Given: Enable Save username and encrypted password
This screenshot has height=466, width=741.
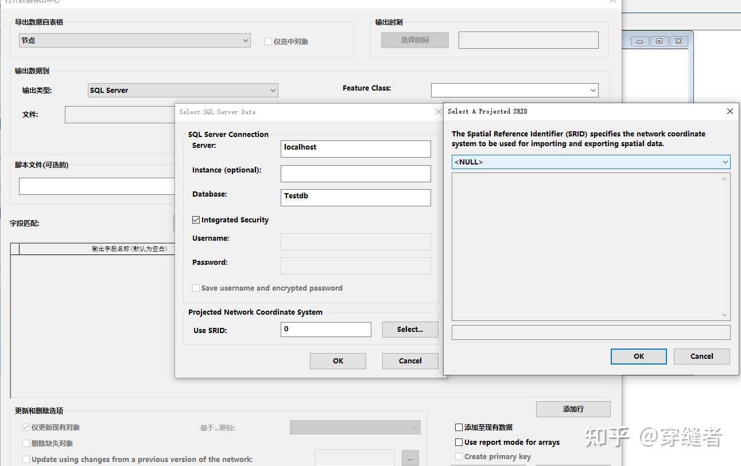Looking at the screenshot, I should click(x=196, y=288).
